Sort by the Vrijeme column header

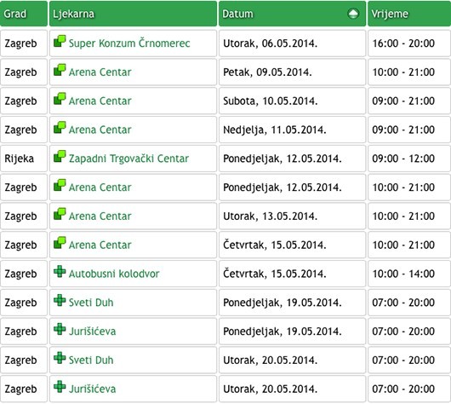pyautogui.click(x=390, y=14)
